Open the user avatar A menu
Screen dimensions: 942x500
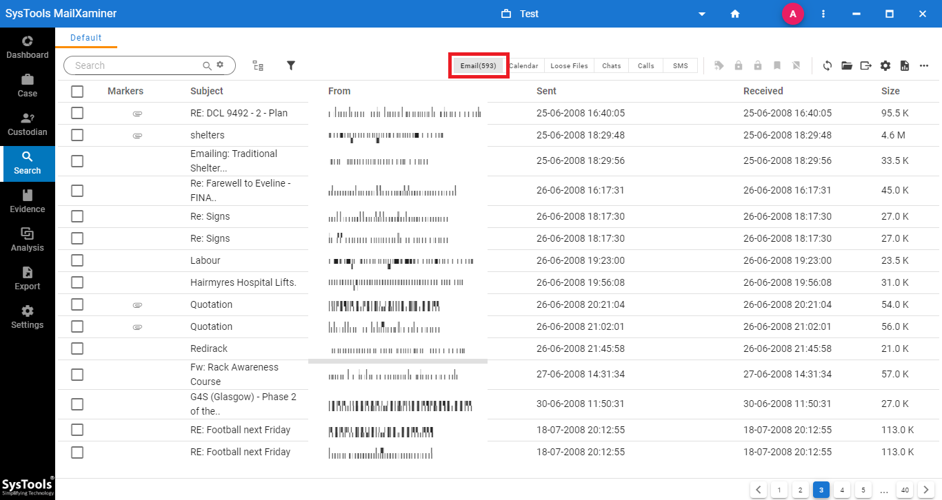click(x=793, y=14)
